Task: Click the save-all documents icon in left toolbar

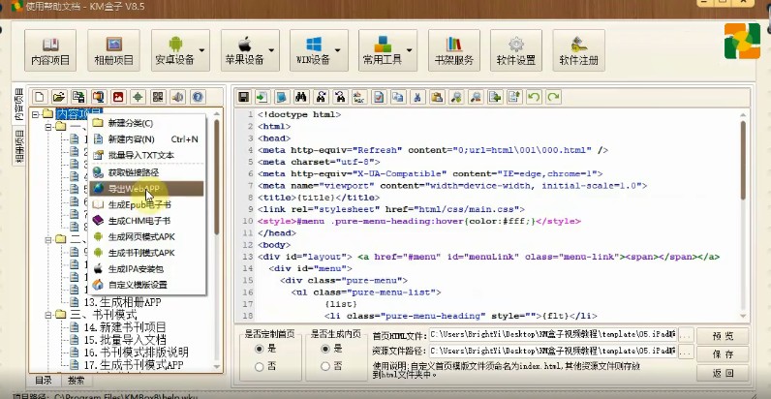Action: point(78,97)
